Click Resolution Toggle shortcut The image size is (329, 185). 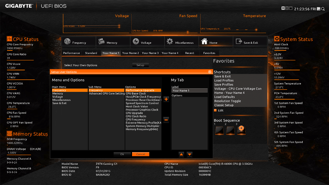point(227,101)
